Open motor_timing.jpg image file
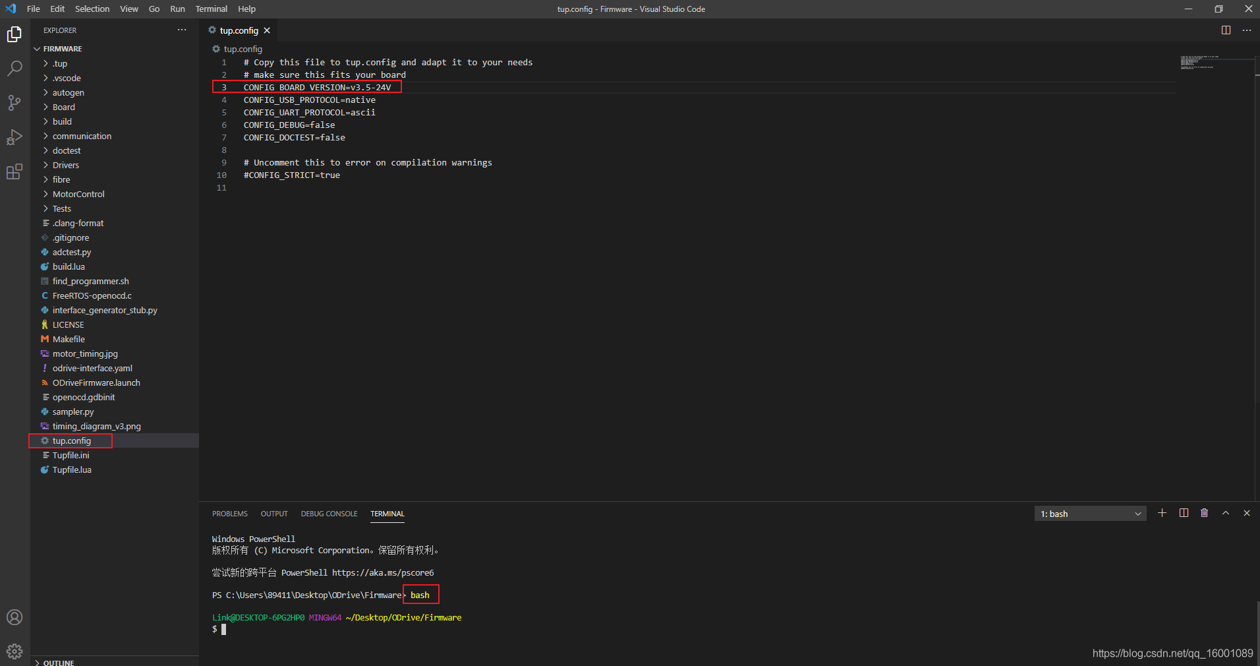 pyautogui.click(x=85, y=353)
